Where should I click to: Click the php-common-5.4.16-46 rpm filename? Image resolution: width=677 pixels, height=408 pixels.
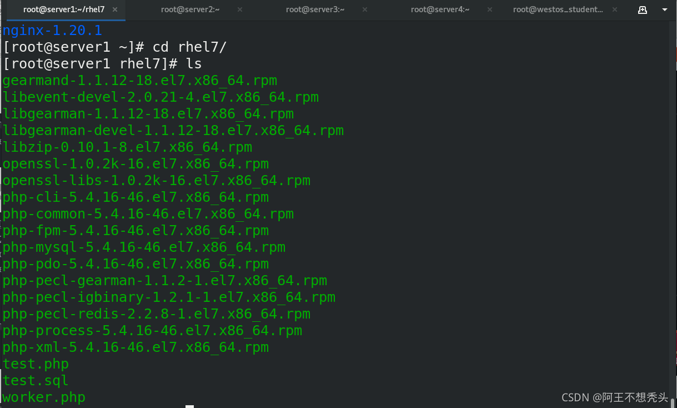[x=148, y=214]
